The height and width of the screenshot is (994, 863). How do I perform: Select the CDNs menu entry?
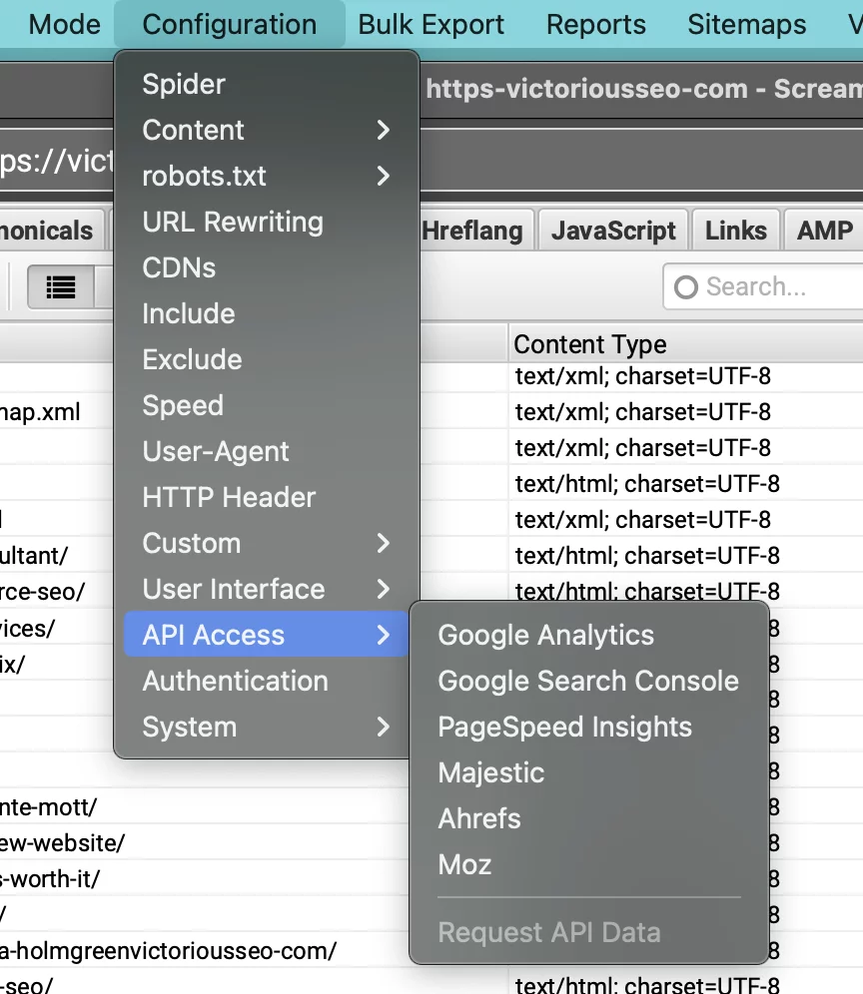[267, 267]
